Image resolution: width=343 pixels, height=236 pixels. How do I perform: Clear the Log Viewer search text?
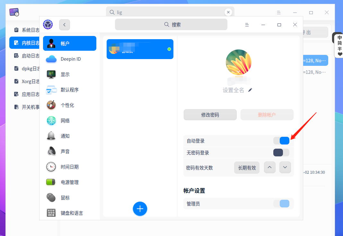[x=228, y=12]
